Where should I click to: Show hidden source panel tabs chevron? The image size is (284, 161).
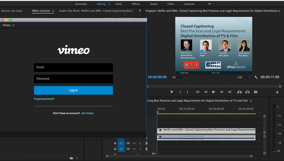(140, 10)
